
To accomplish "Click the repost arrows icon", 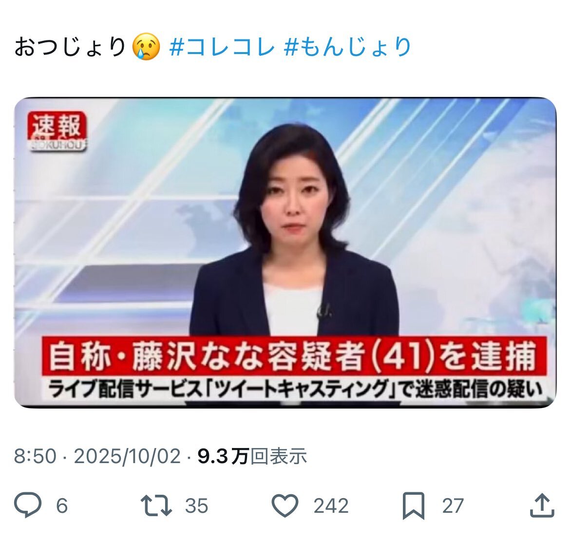I will [x=156, y=505].
